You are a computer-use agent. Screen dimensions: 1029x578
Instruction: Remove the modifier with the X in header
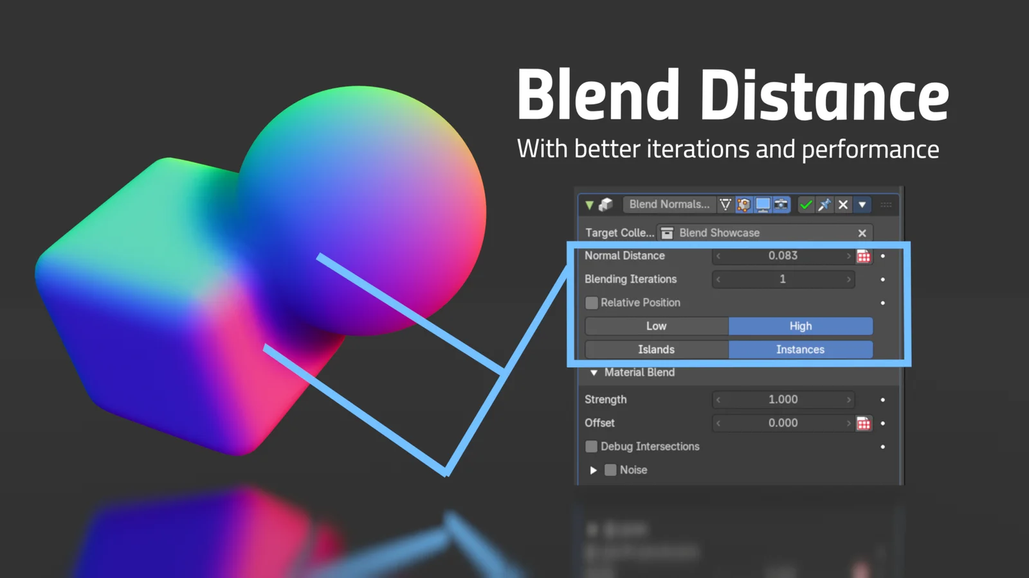point(843,204)
